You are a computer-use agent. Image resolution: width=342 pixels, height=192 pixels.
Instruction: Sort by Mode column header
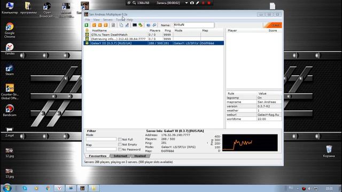click(187, 30)
